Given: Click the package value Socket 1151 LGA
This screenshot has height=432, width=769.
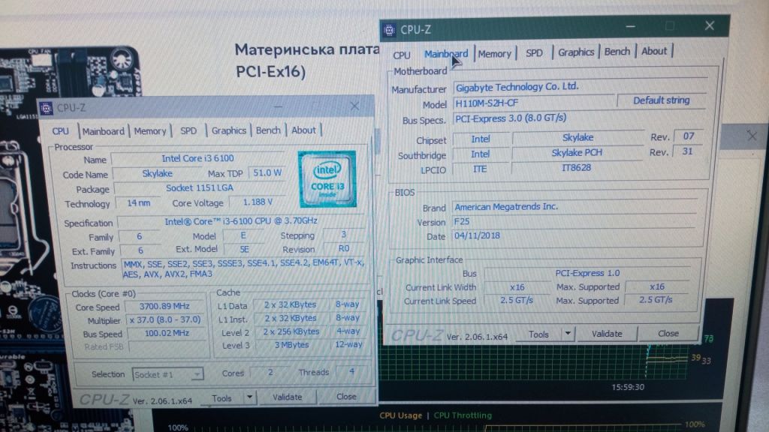Looking at the screenshot, I should click(200, 188).
